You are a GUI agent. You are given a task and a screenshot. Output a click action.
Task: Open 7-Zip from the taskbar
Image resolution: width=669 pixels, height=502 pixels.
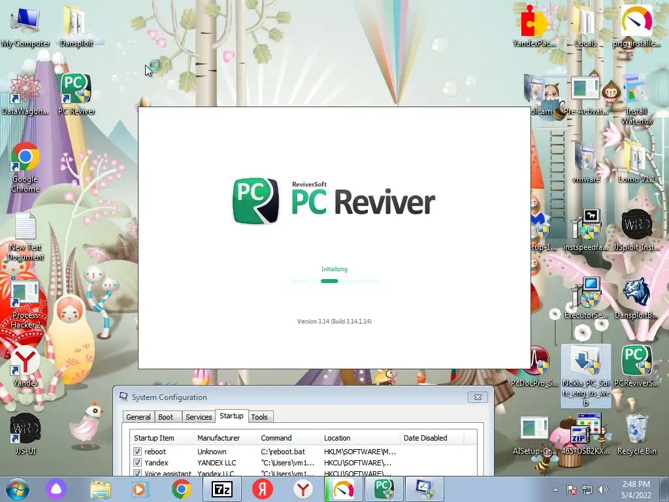pyautogui.click(x=222, y=489)
